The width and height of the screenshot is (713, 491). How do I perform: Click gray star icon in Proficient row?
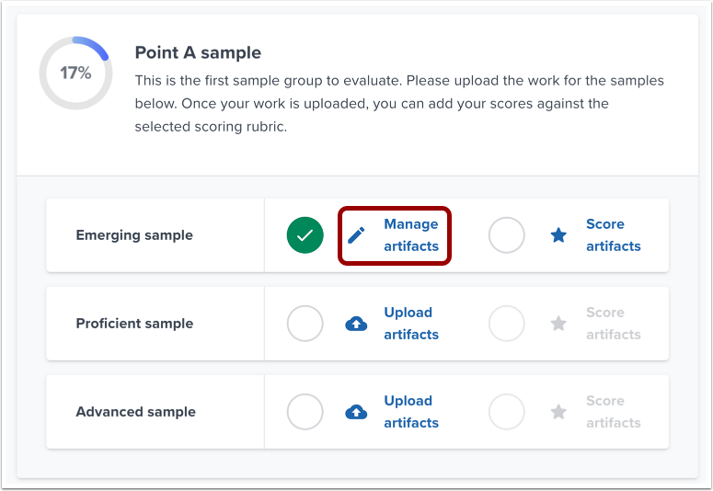click(558, 324)
